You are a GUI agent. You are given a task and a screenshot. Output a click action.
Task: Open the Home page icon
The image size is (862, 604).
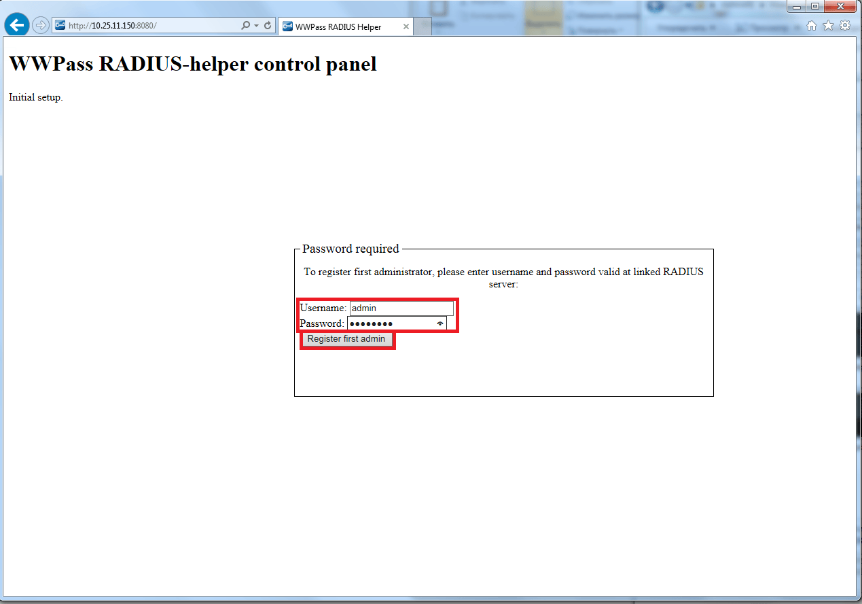click(811, 26)
